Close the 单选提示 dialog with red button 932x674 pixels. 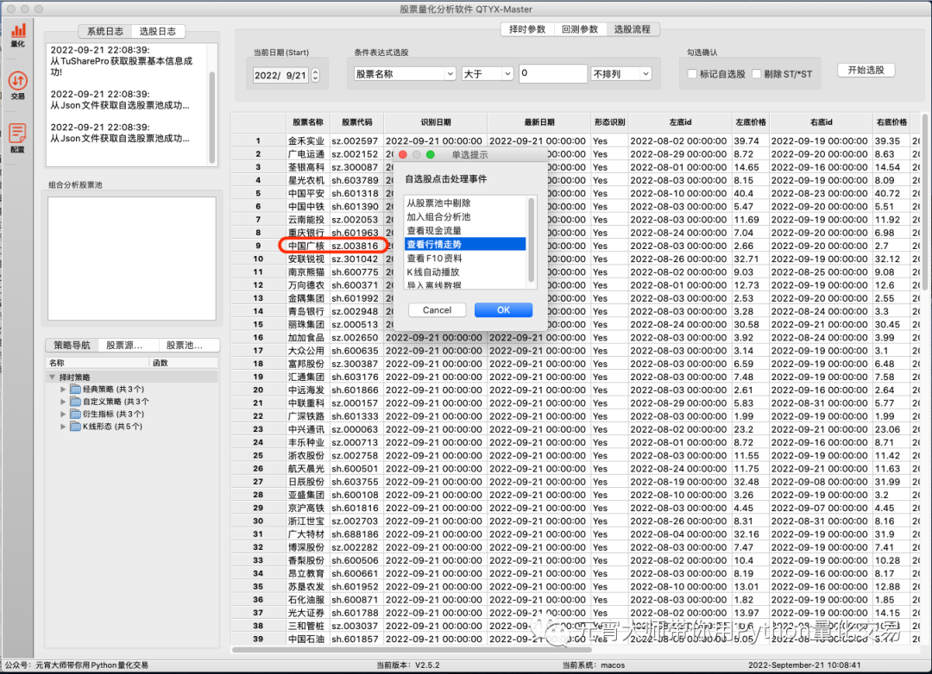tap(403, 154)
